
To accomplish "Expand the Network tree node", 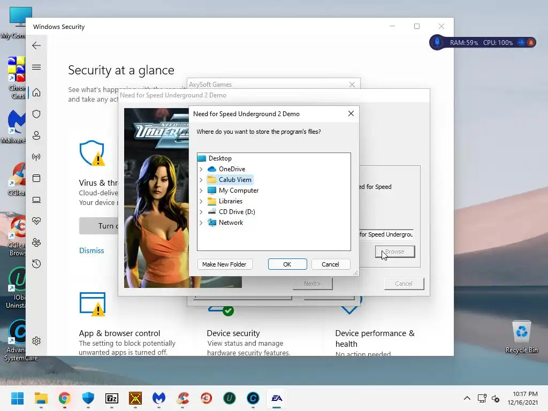I will (x=201, y=223).
